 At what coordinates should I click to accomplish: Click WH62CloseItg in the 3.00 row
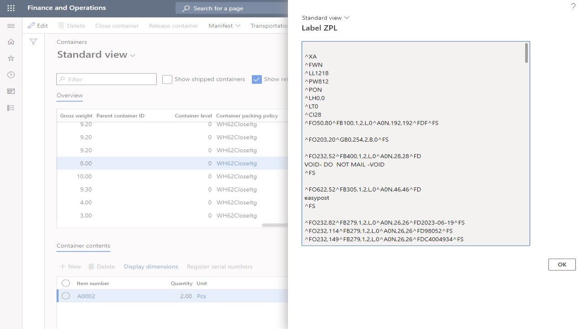[237, 215]
